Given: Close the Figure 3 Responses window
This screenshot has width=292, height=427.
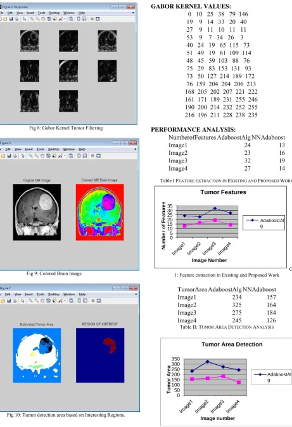Looking at the screenshot, I should click(131, 7).
